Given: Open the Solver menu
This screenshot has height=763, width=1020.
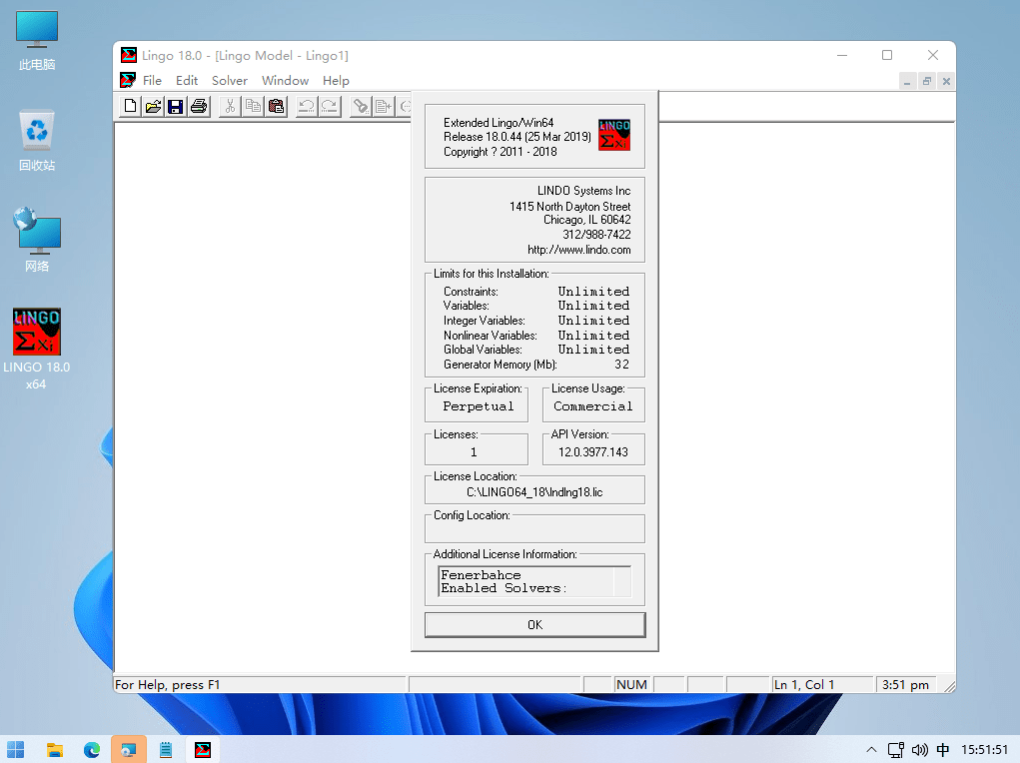Looking at the screenshot, I should 230,81.
